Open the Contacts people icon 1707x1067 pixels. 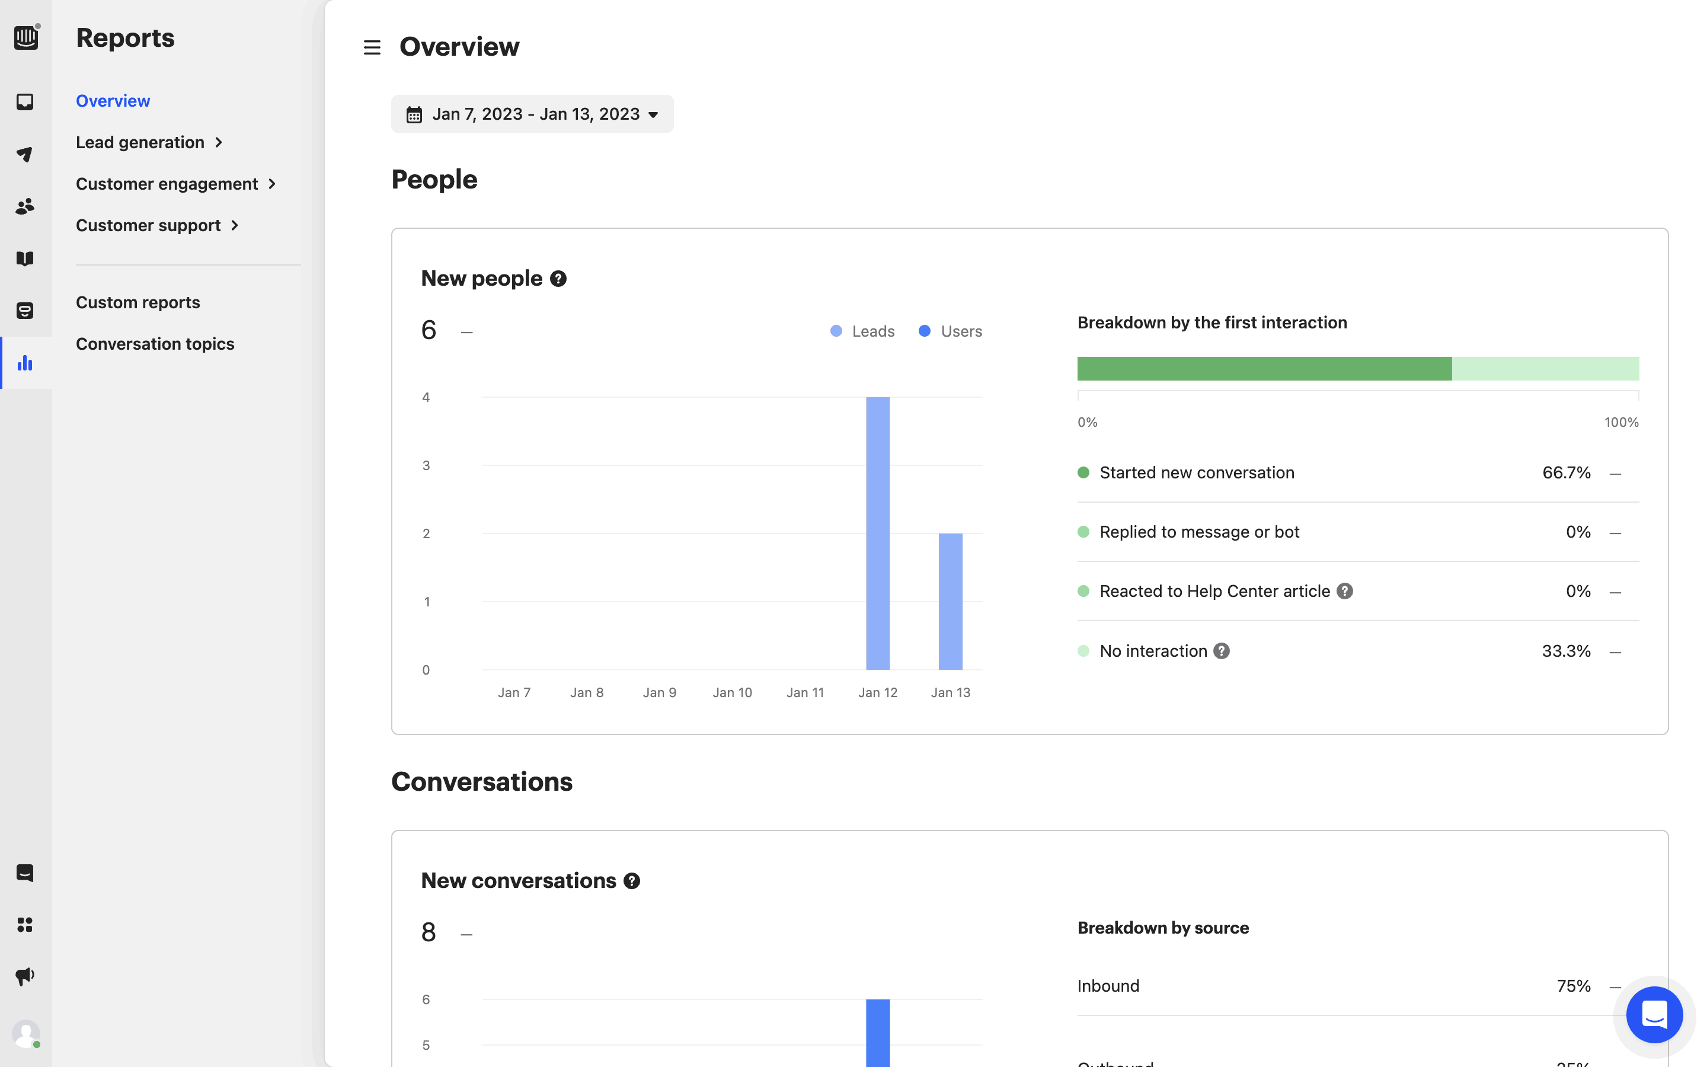(x=25, y=206)
